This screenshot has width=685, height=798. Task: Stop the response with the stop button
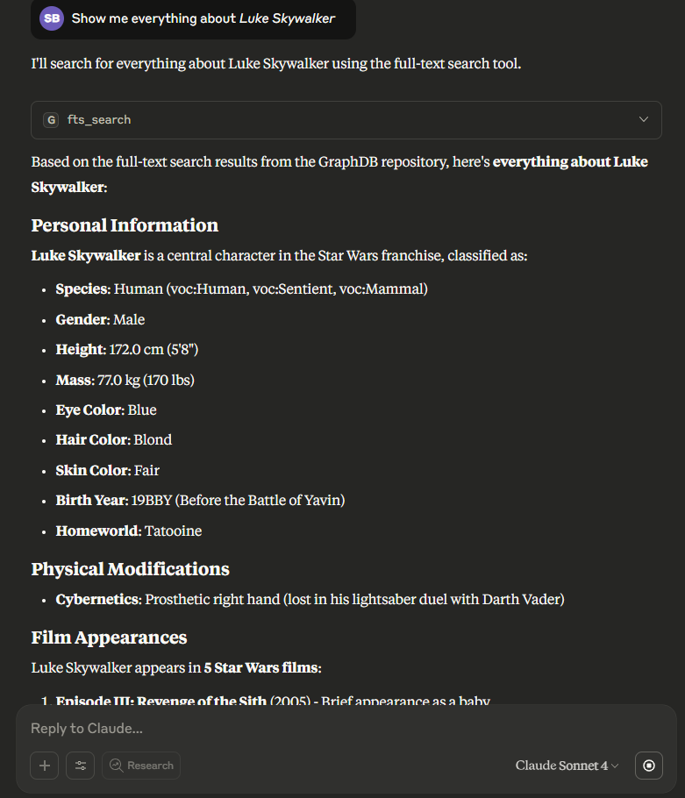coord(649,766)
